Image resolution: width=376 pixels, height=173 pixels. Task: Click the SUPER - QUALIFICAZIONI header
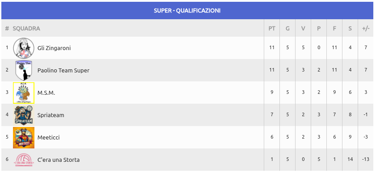pos(187,11)
